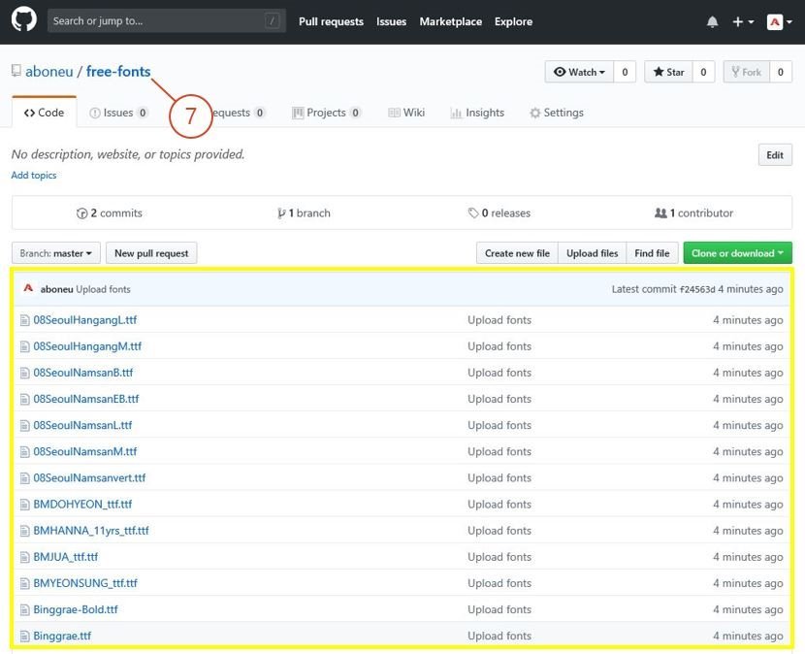Click the Create new file button
The width and height of the screenshot is (805, 654).
coord(517,253)
